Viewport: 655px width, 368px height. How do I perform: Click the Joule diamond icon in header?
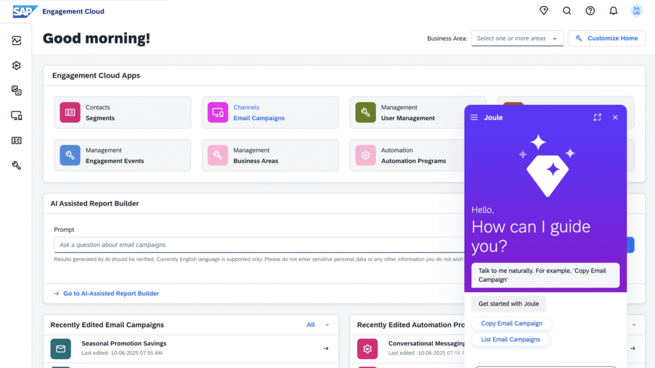tap(544, 11)
